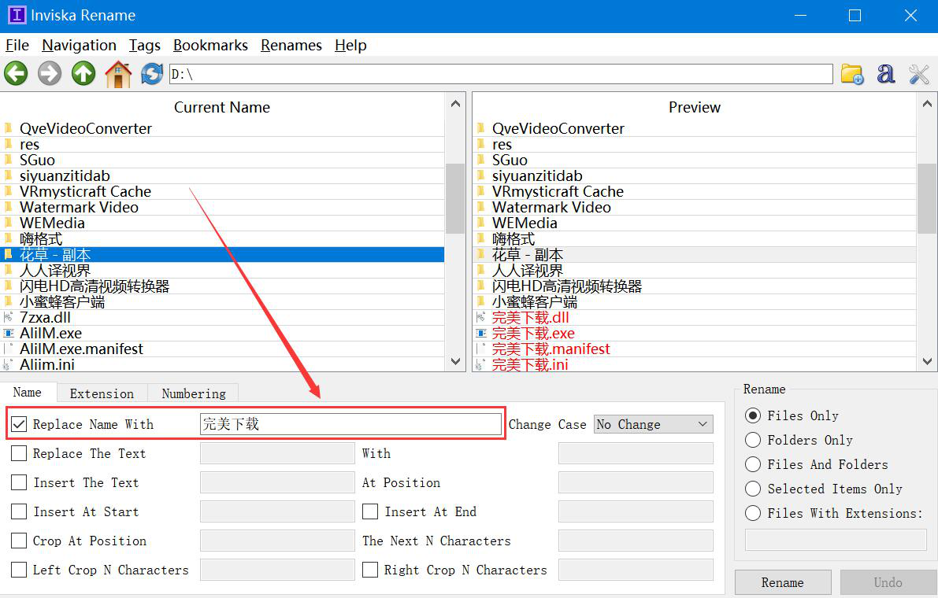This screenshot has height=598, width=938.
Task: Switch to the Name tab
Action: coord(28,393)
